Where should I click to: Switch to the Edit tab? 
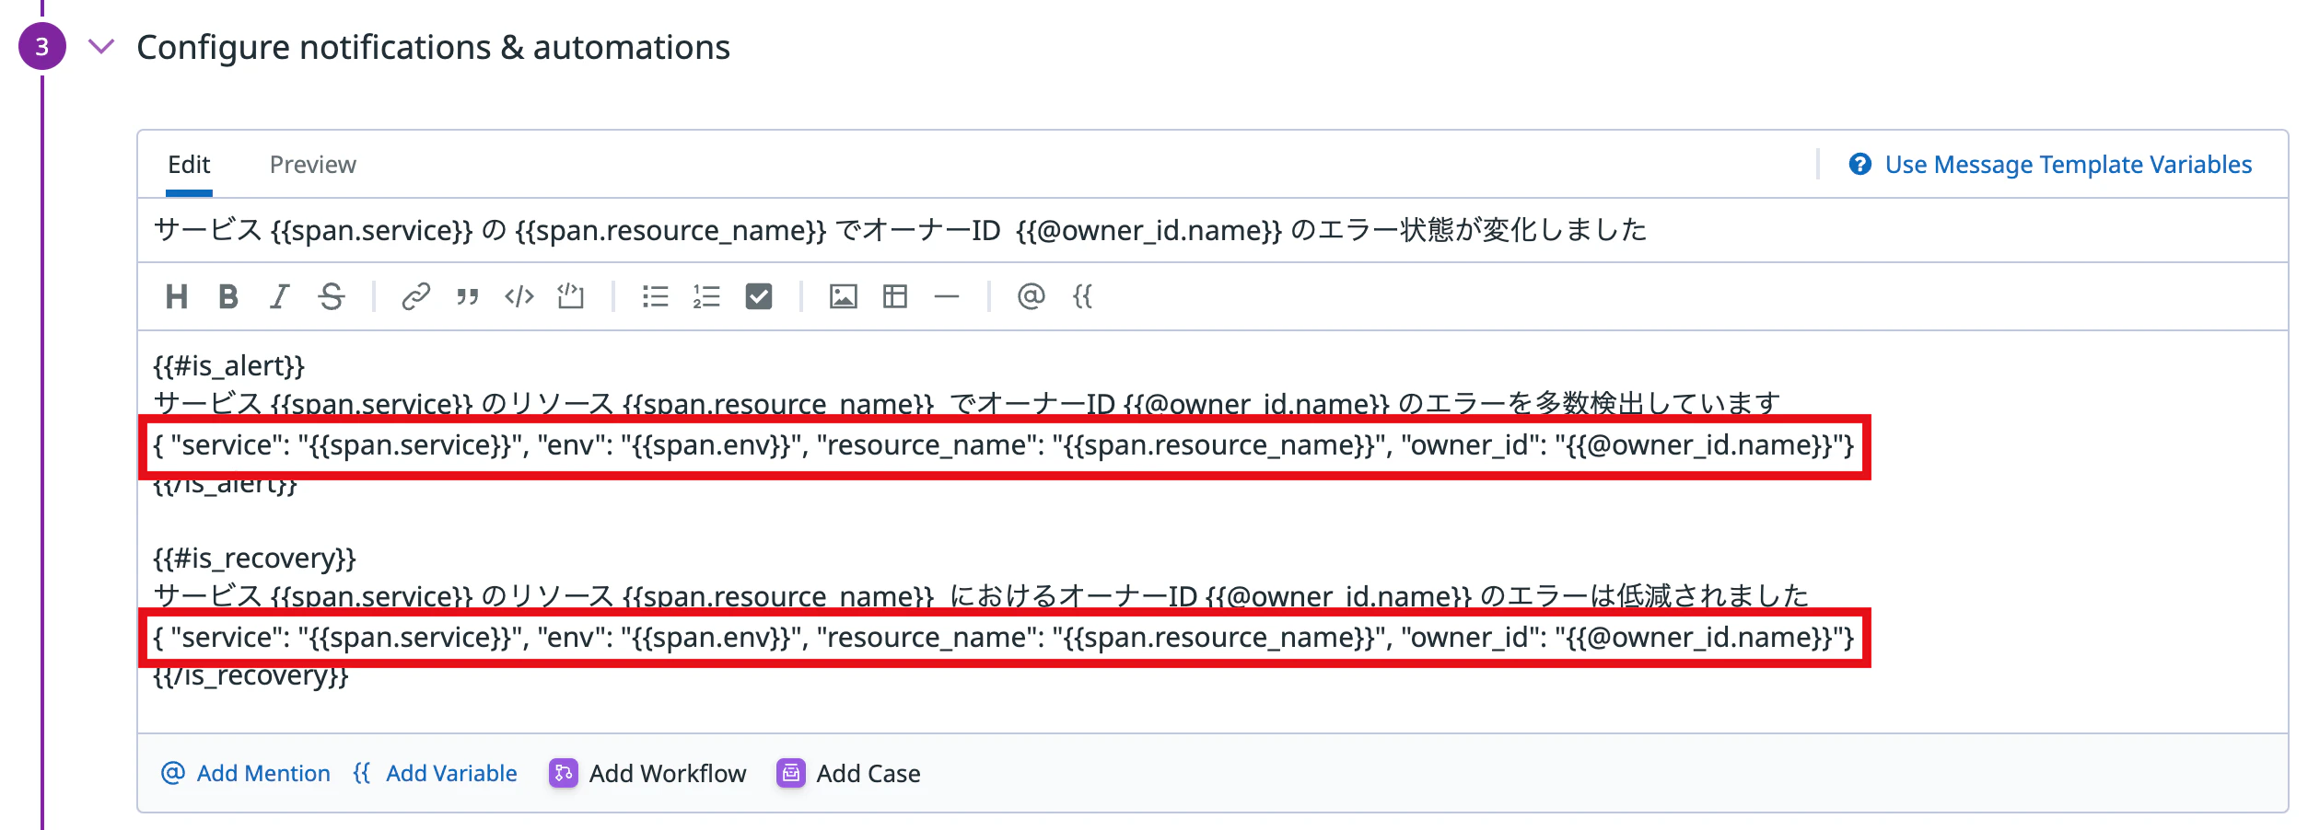click(x=190, y=165)
